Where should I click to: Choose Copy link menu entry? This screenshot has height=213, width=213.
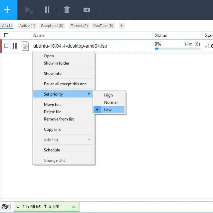[x=52, y=129]
